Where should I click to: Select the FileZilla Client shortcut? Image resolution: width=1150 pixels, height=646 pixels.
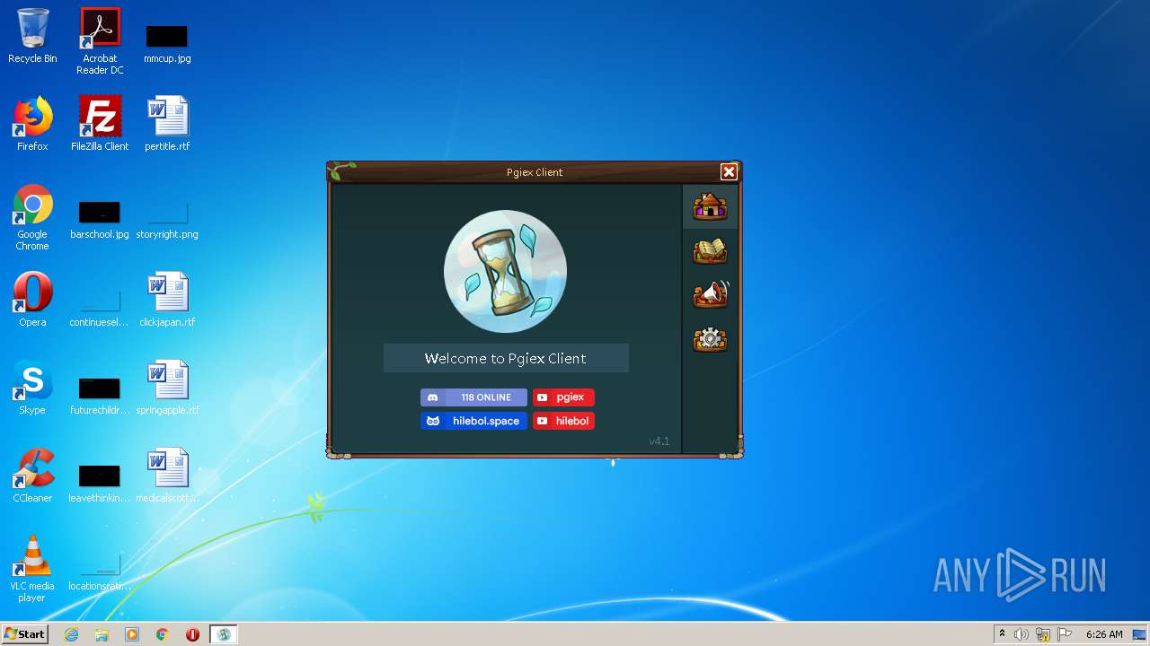click(100, 124)
